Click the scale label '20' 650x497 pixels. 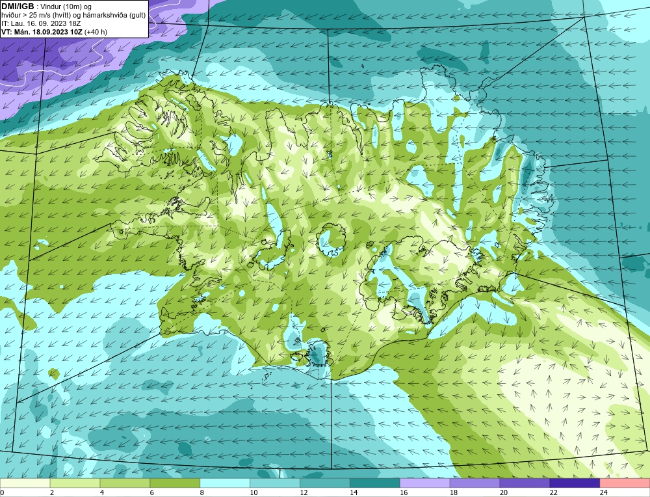point(504,492)
